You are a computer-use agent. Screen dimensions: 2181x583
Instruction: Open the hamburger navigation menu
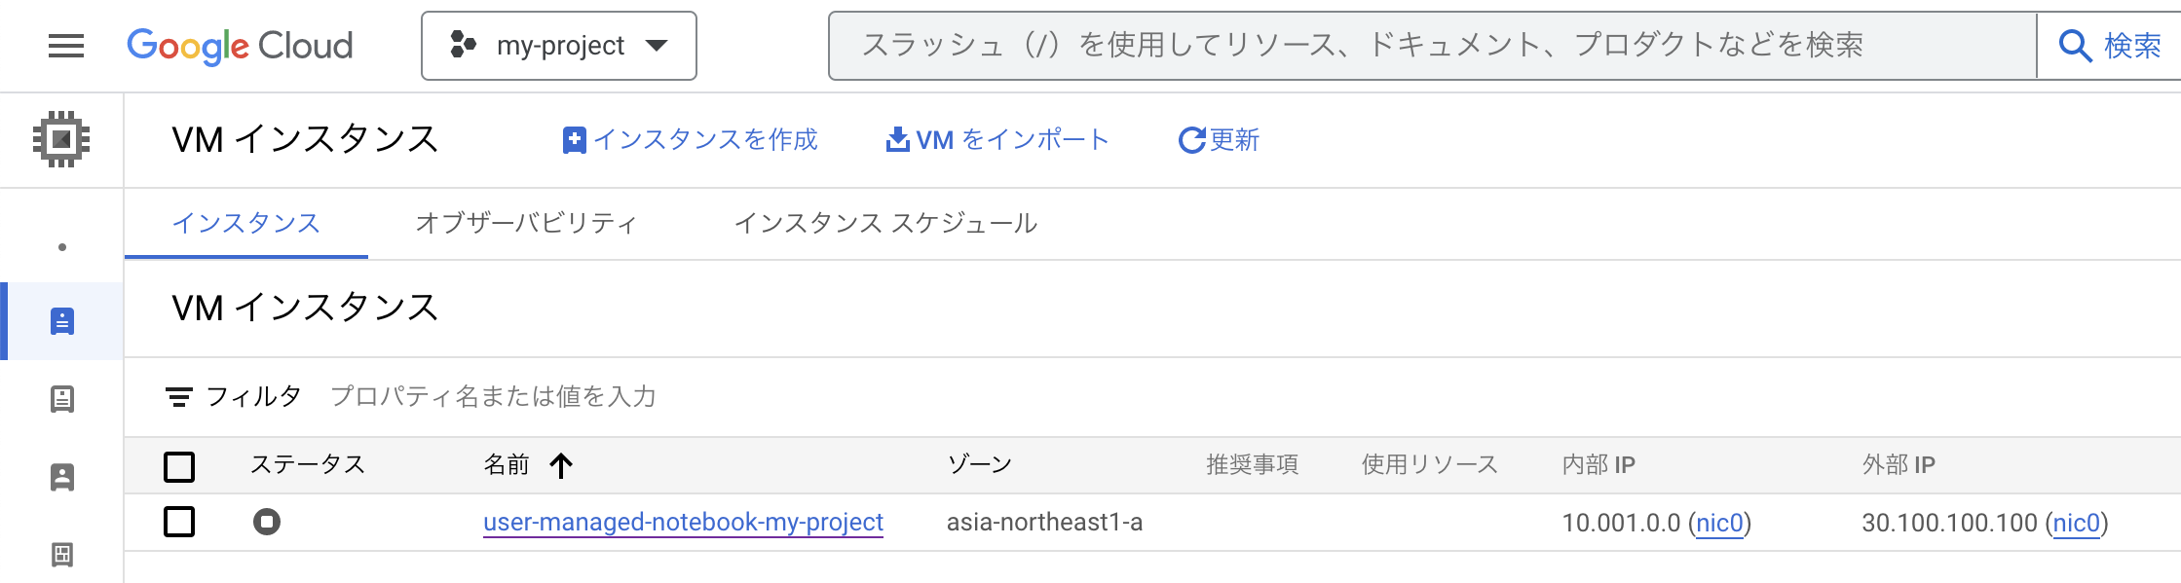tap(65, 46)
